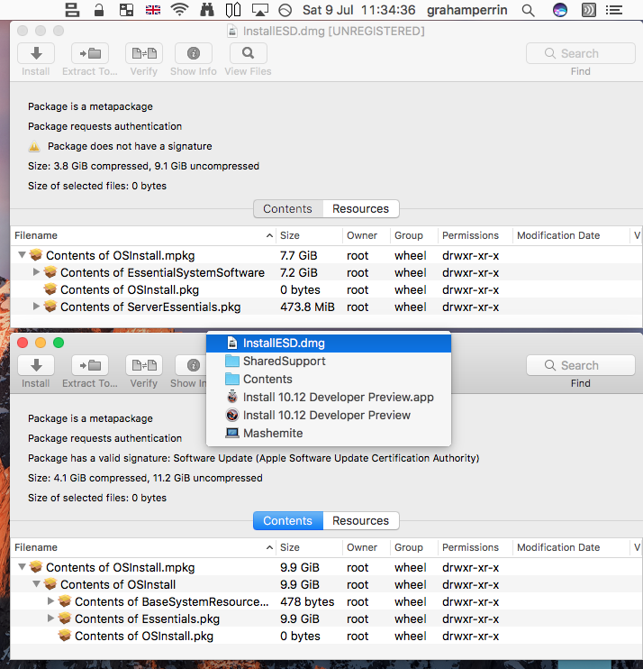Select Contents folder in path menu
This screenshot has width=643, height=669.
(329, 379)
